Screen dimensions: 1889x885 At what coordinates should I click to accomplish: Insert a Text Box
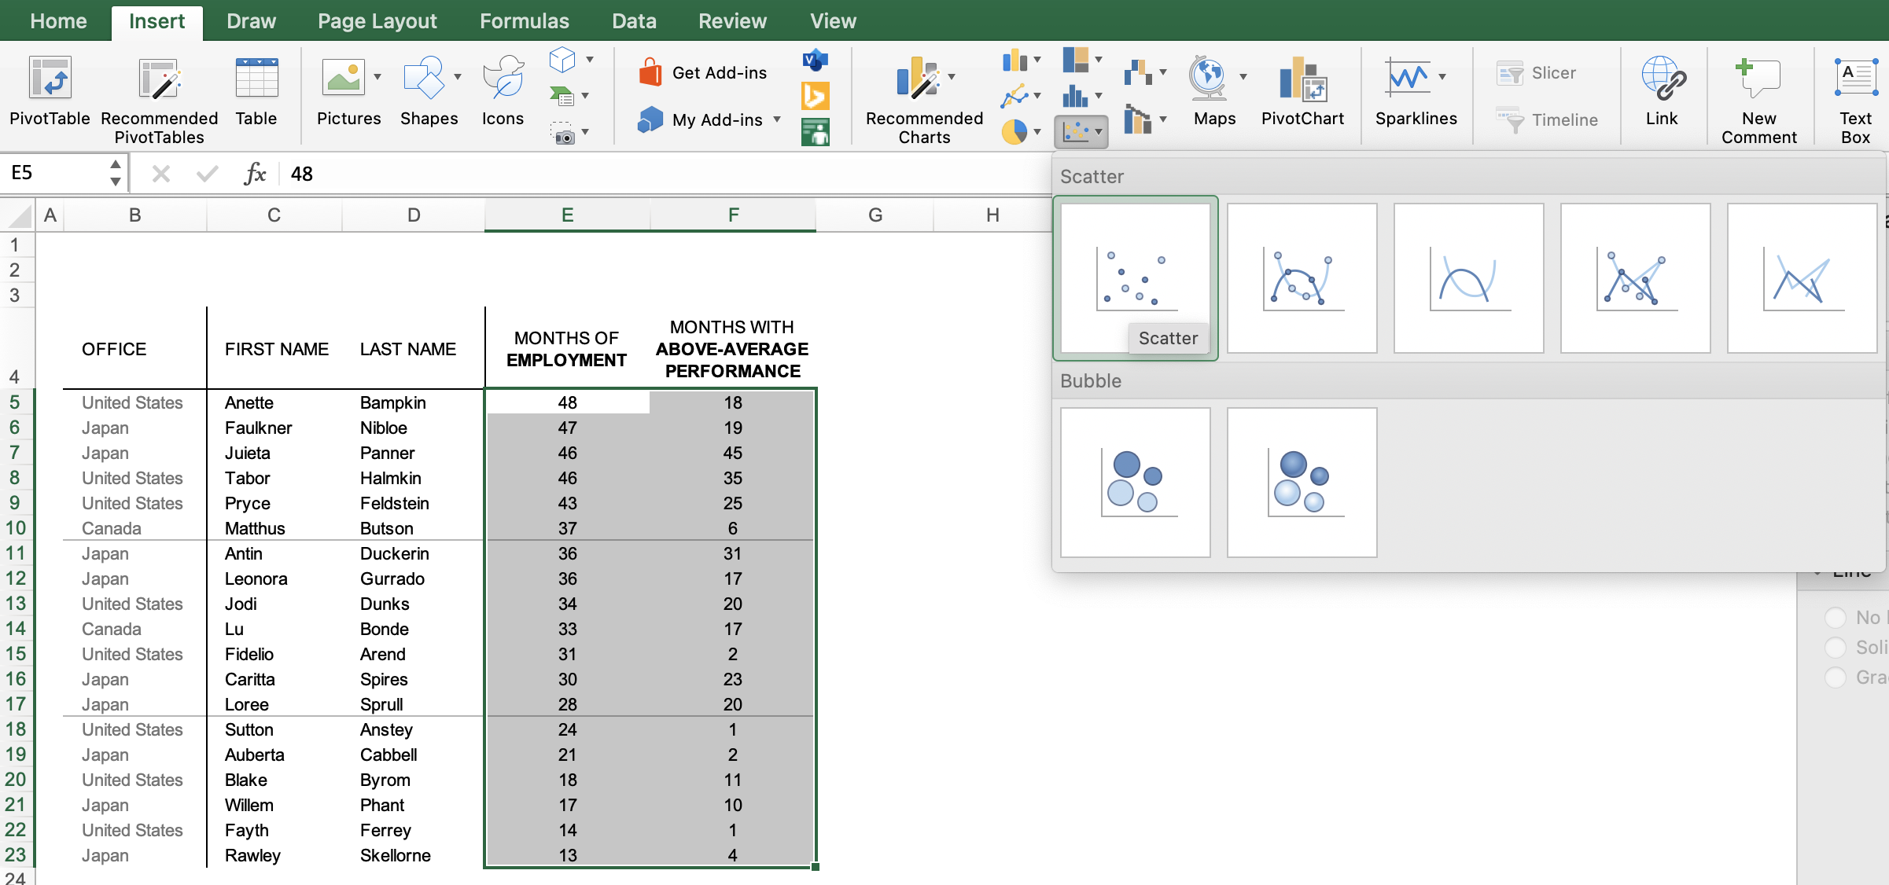pyautogui.click(x=1855, y=93)
